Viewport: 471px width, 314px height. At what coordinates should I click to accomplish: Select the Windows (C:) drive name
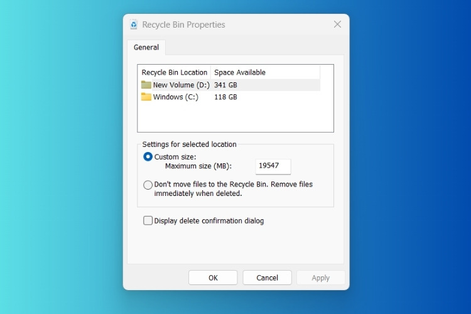click(175, 97)
